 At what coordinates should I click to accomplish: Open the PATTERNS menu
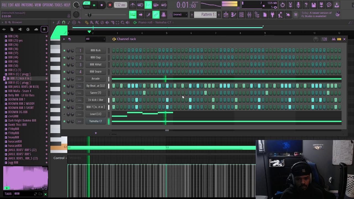click(27, 5)
